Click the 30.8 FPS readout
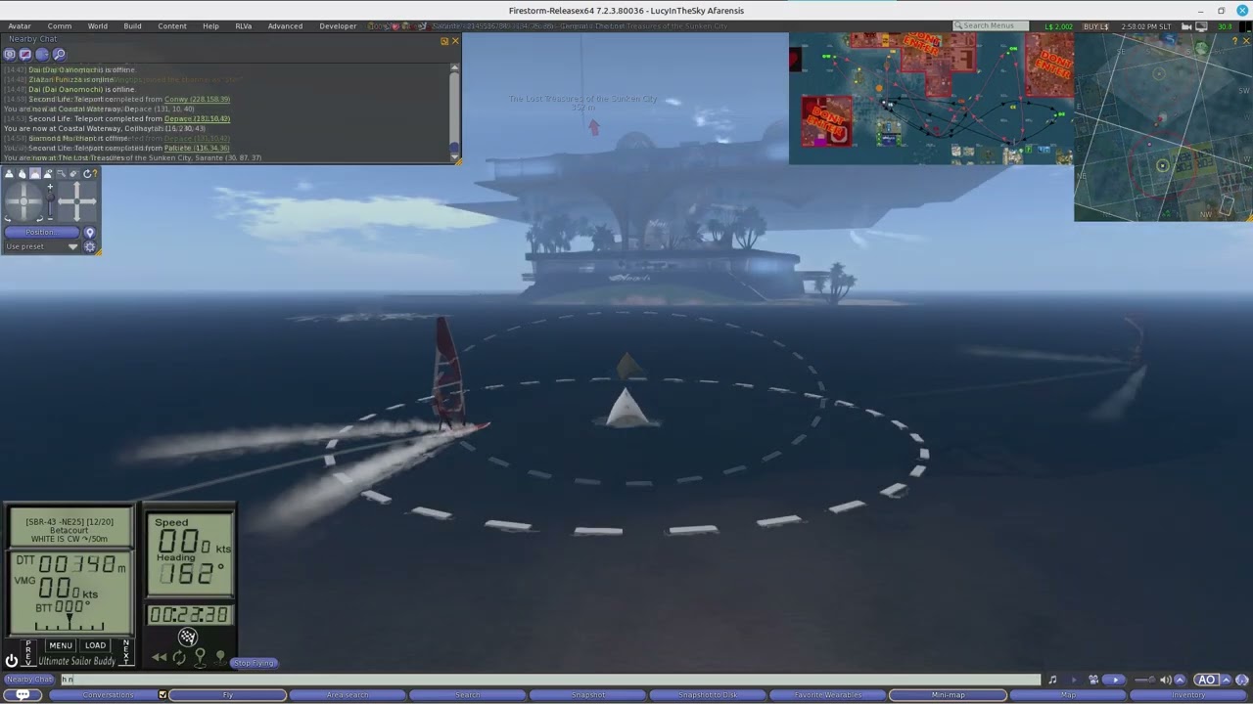 click(1225, 26)
